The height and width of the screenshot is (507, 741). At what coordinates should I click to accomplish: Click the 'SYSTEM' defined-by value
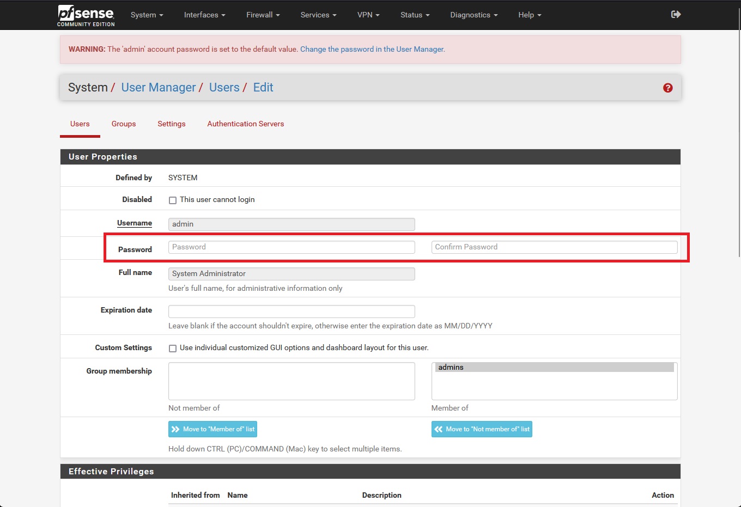(183, 178)
